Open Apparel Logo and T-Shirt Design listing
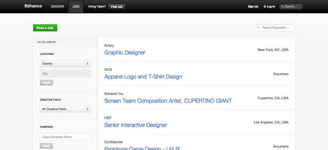The width and height of the screenshot is (328, 150). (143, 77)
